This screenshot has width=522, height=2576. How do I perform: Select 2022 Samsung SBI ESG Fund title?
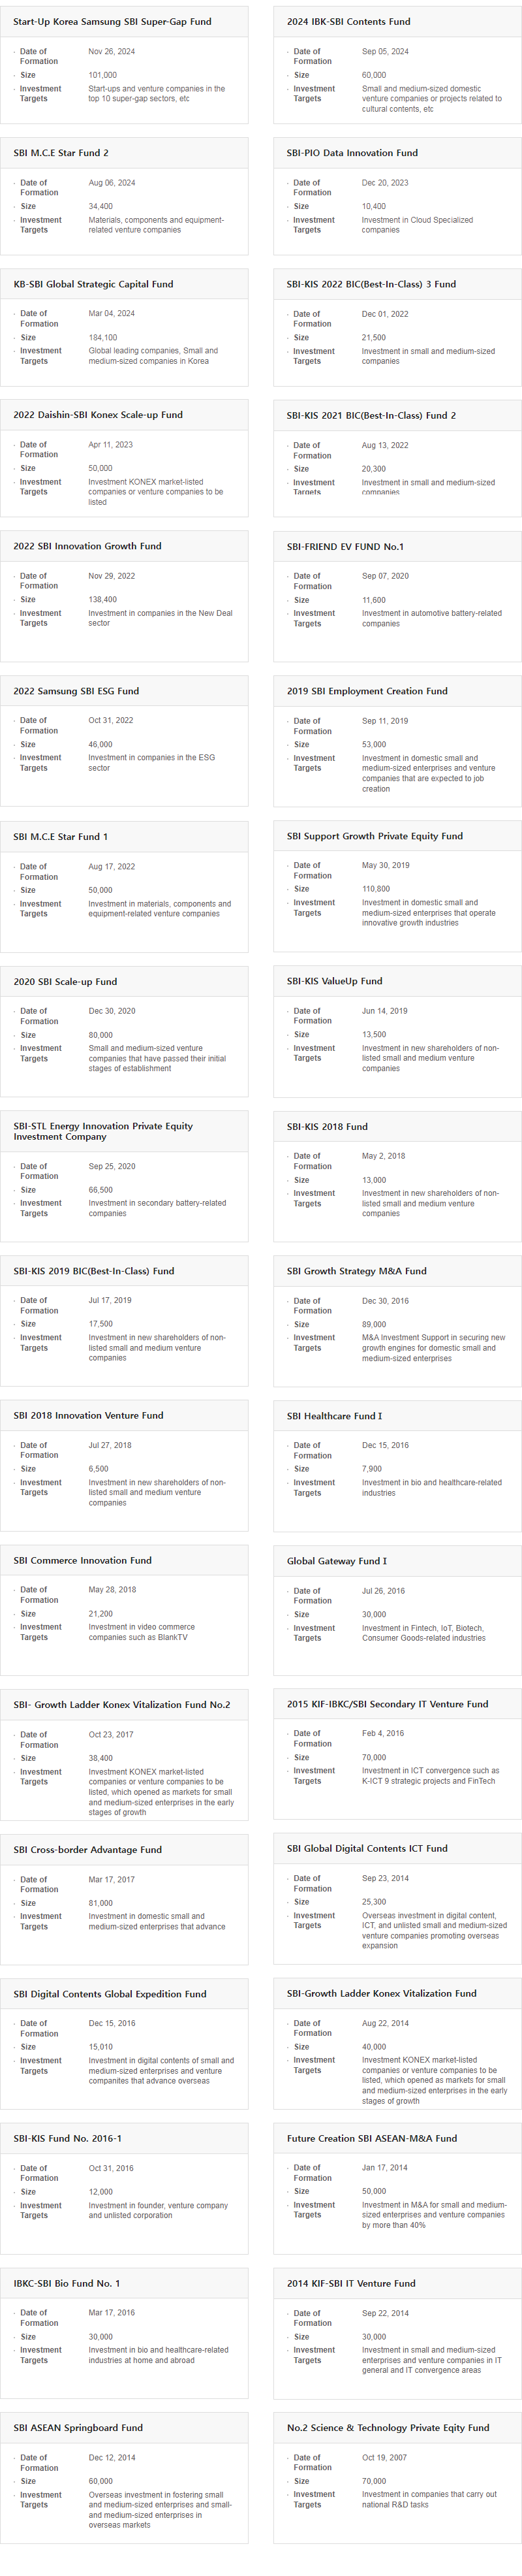pyautogui.click(x=76, y=691)
